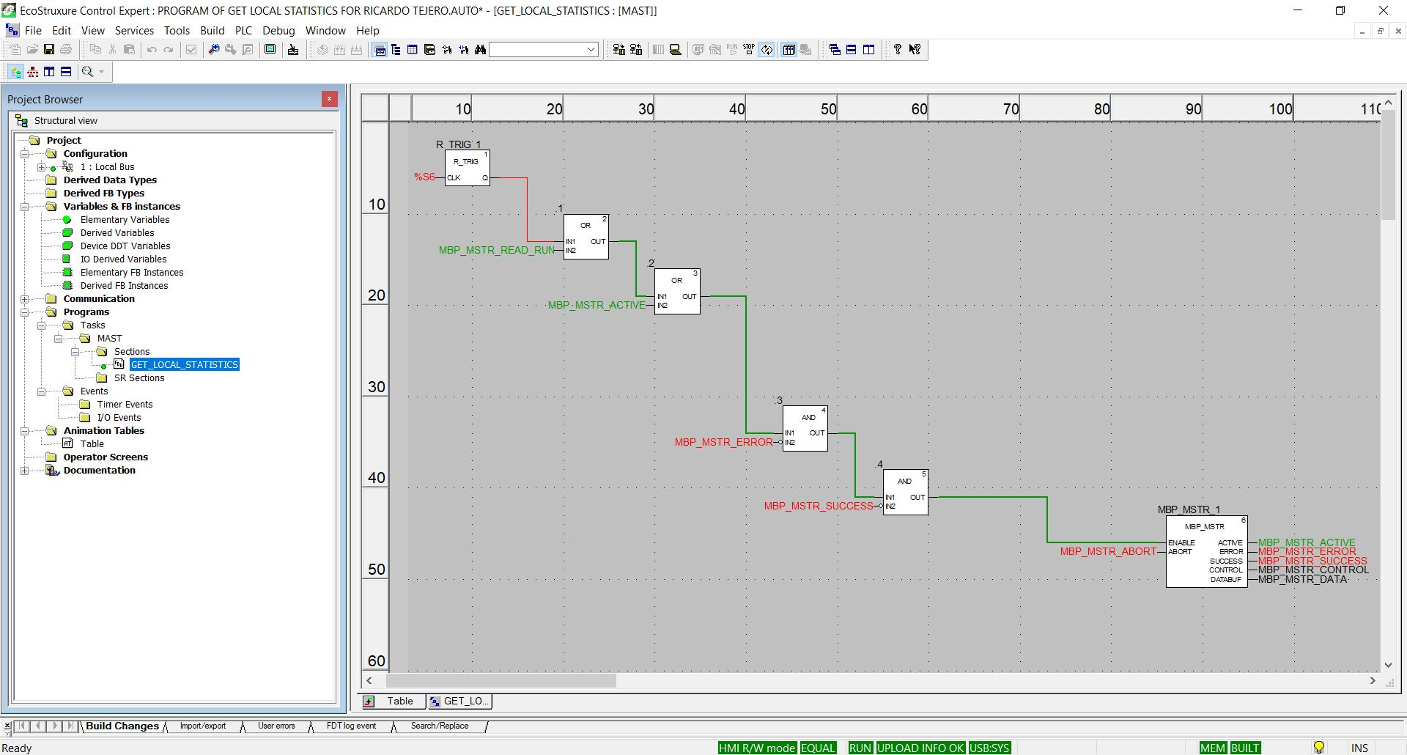Expand the Documentation tree node
Image resolution: width=1407 pixels, height=755 pixels.
24,471
